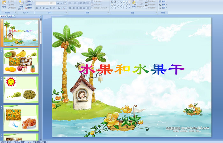Image resolution: width=223 pixels, height=143 pixels.
Task: Click the Bullets list icon
Action: (x=71, y=3)
